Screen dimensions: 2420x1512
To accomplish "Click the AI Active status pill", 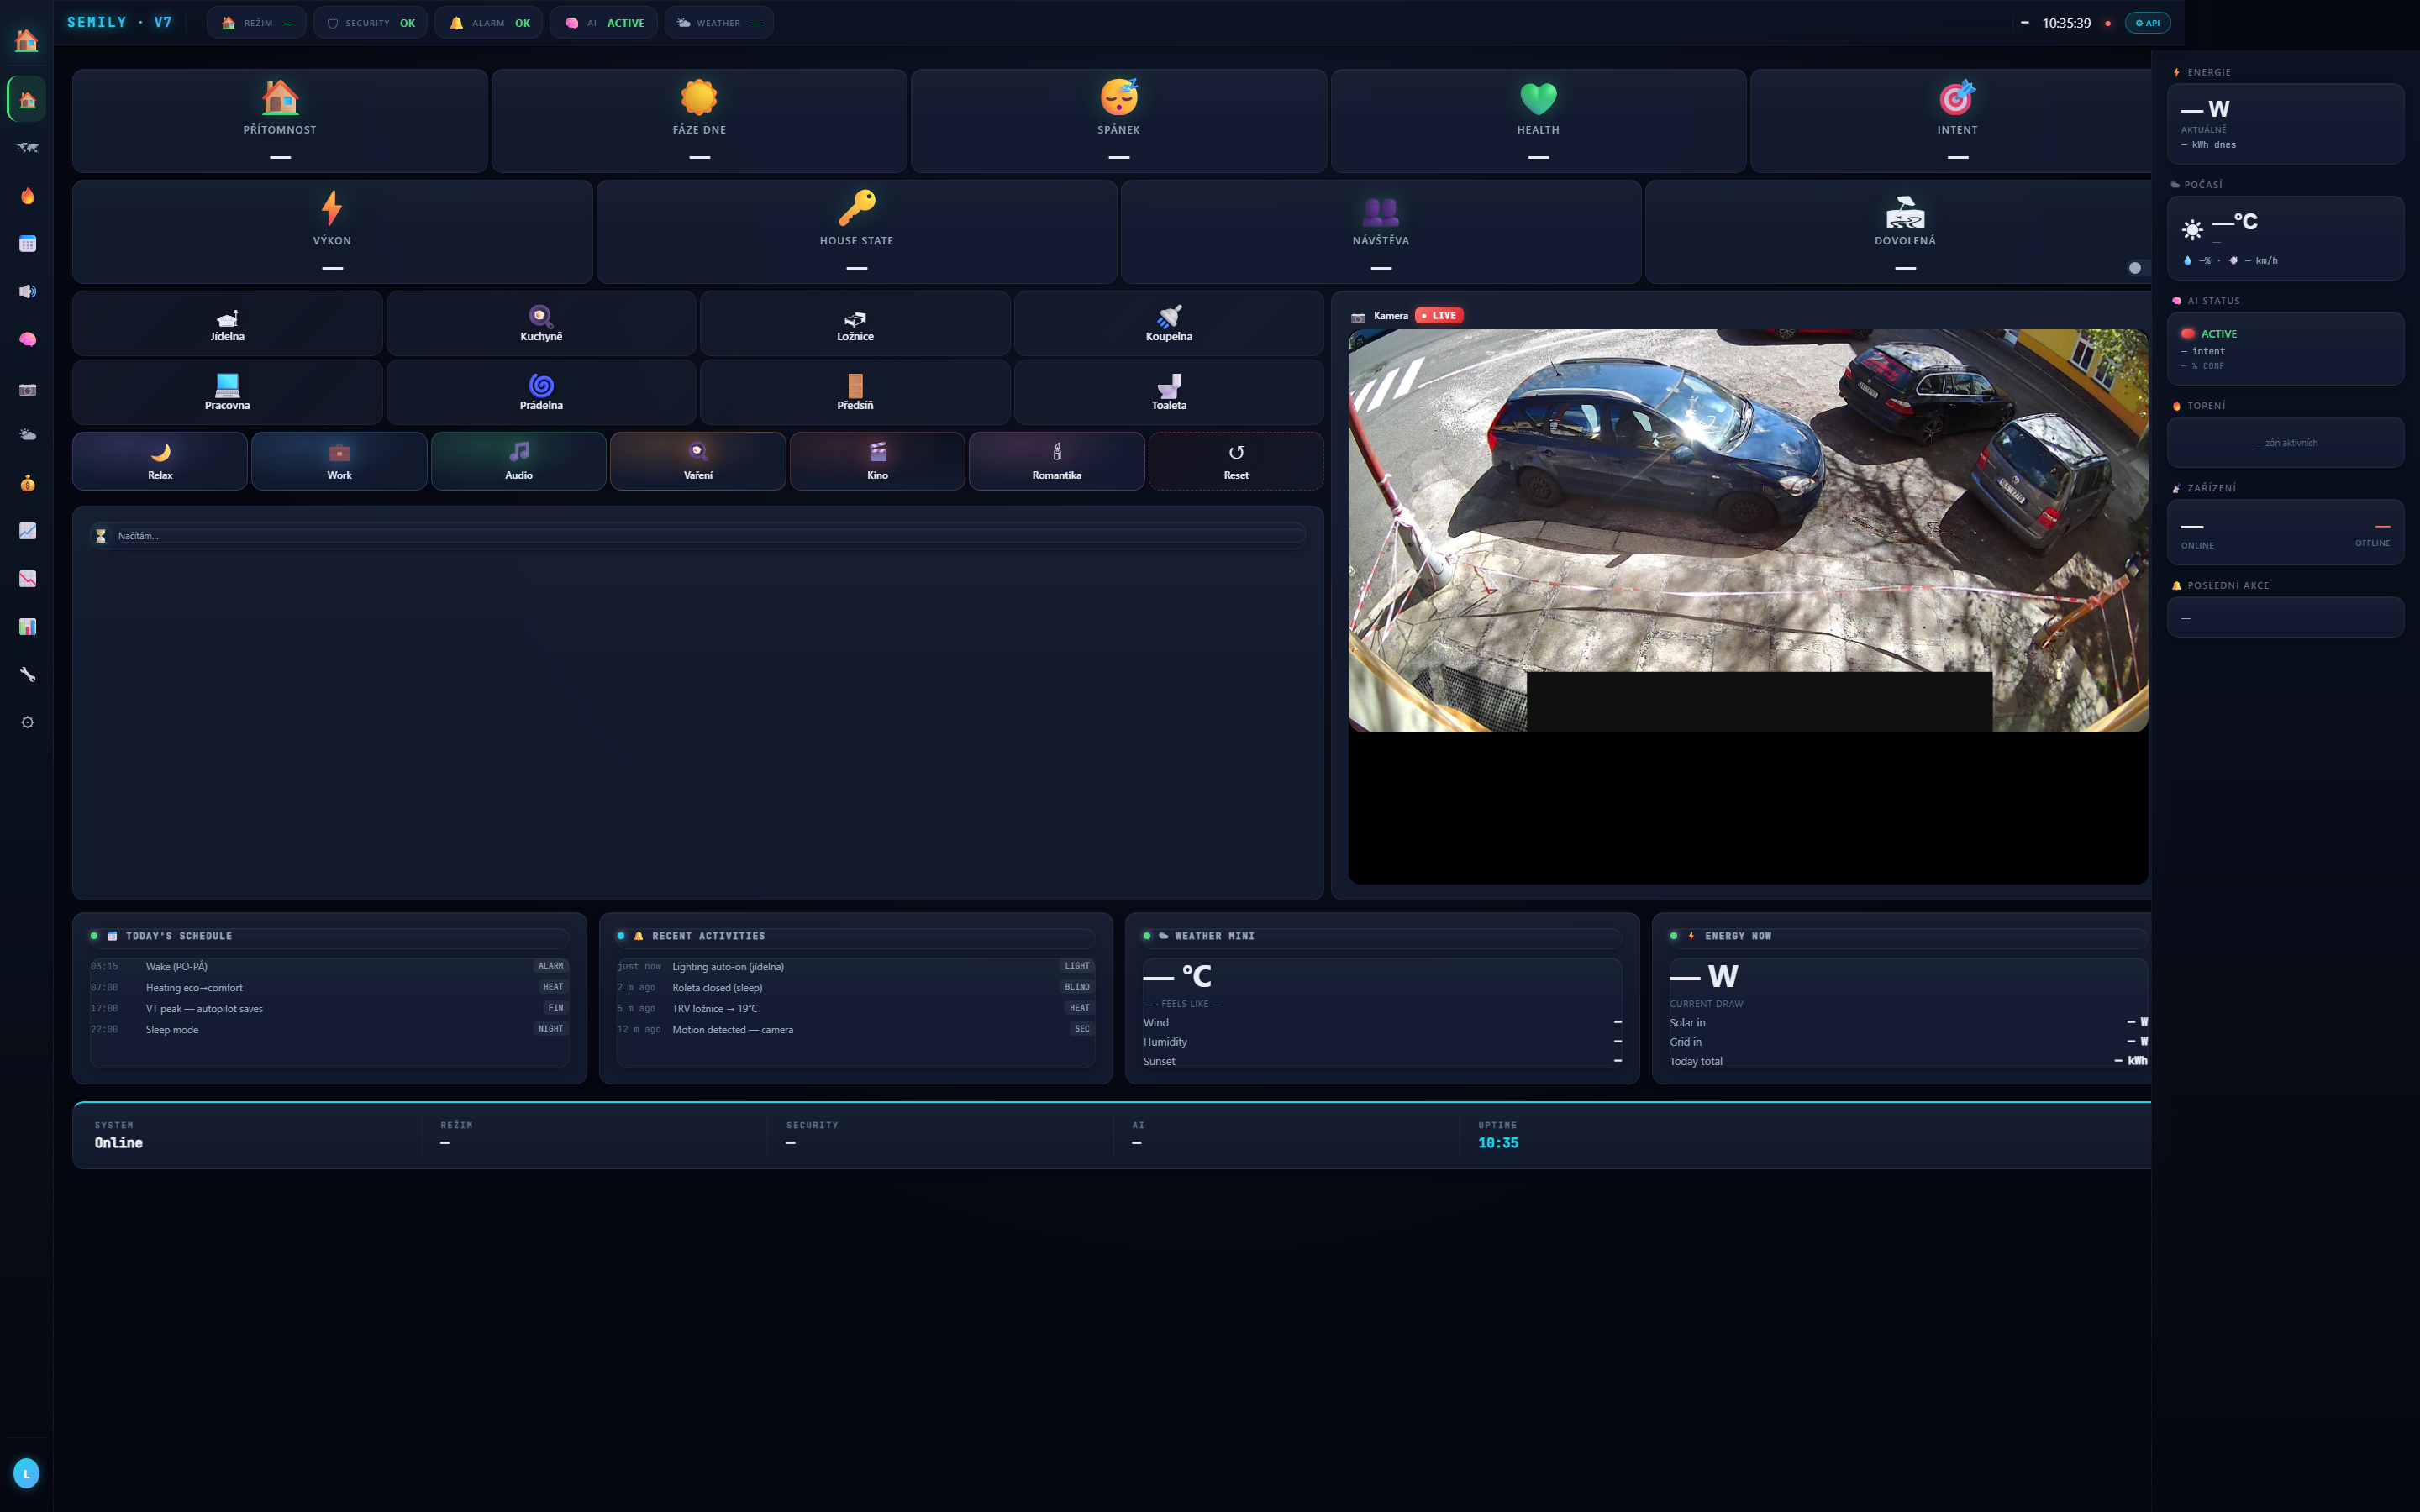I will tap(603, 23).
